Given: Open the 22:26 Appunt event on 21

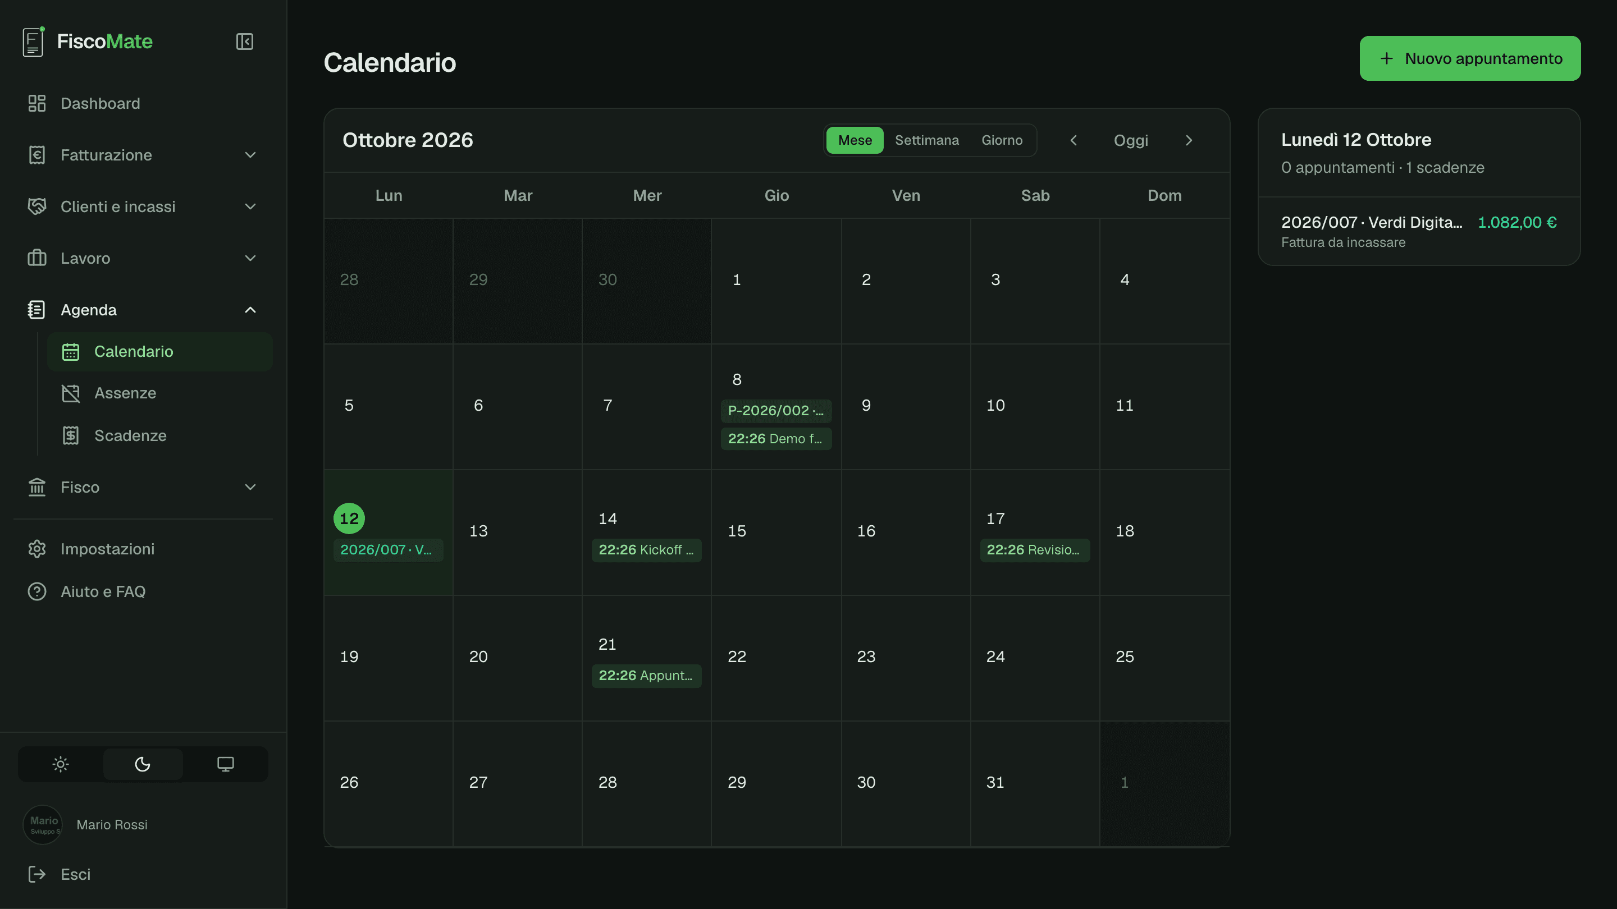Looking at the screenshot, I should pos(647,676).
